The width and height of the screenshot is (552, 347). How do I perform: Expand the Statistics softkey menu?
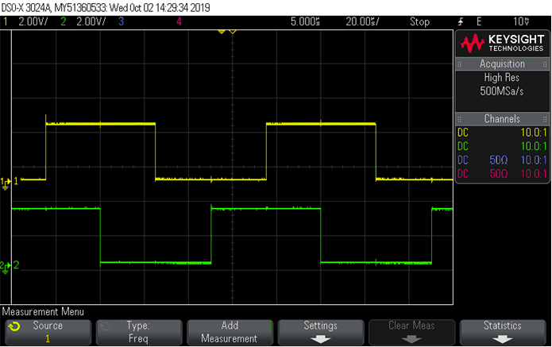502,332
